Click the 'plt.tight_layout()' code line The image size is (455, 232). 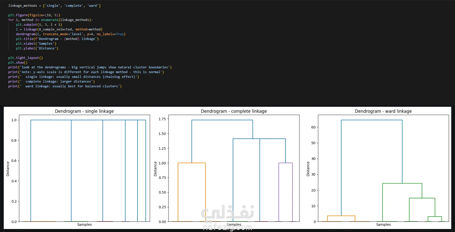pos(25,58)
